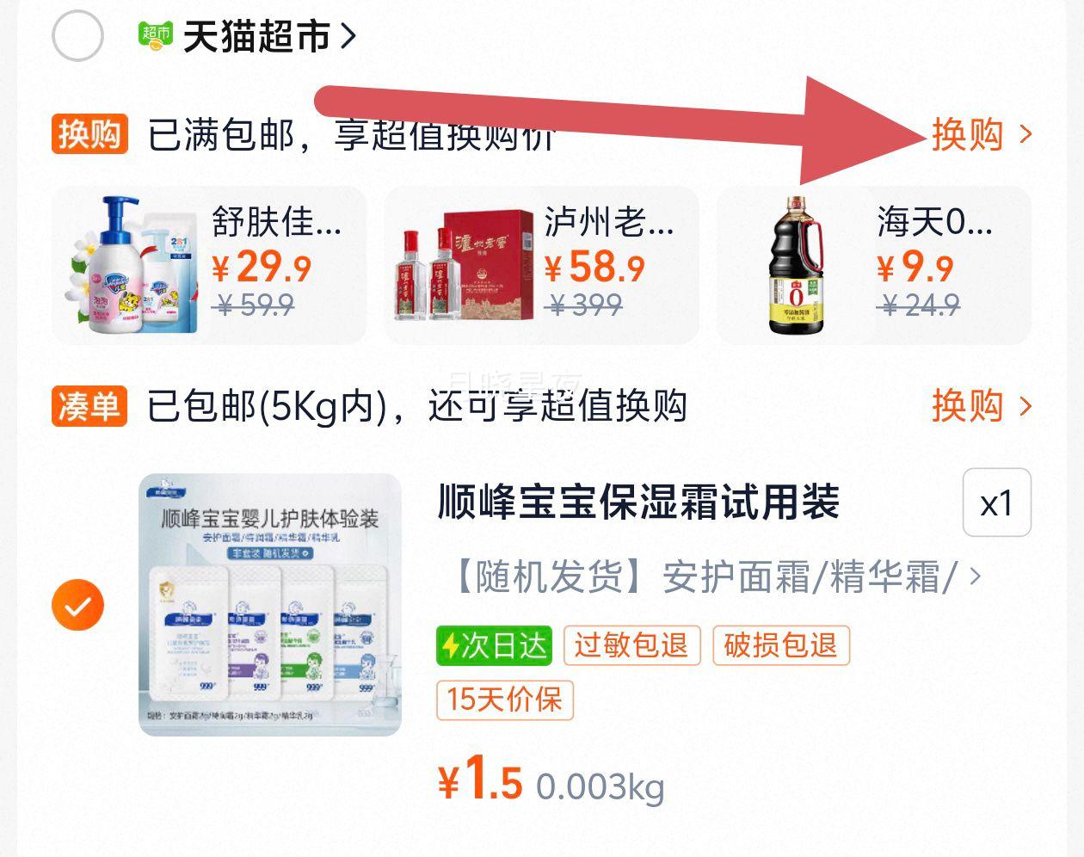Tap the 换购 link beside the red arrow
Image resolution: width=1084 pixels, height=857 pixels.
coord(982,134)
